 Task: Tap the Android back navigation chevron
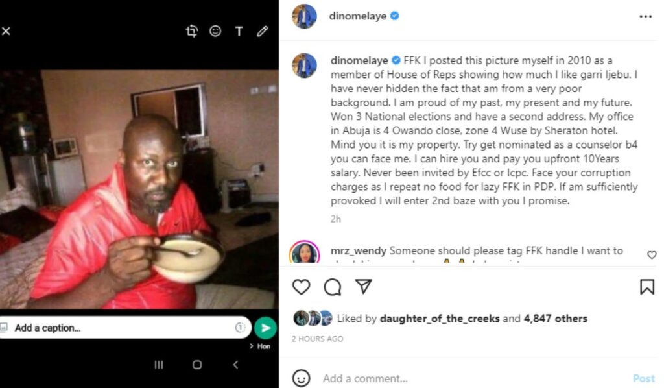coord(236,365)
